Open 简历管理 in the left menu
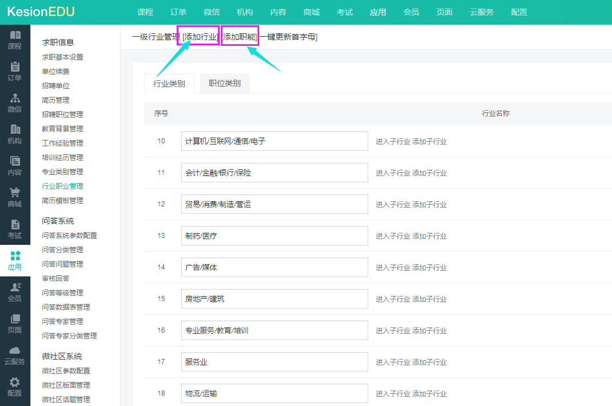 tap(56, 100)
